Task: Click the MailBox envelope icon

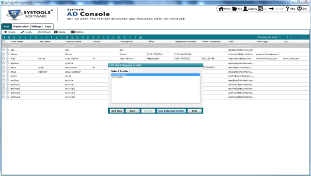Action: pyautogui.click(x=72, y=32)
